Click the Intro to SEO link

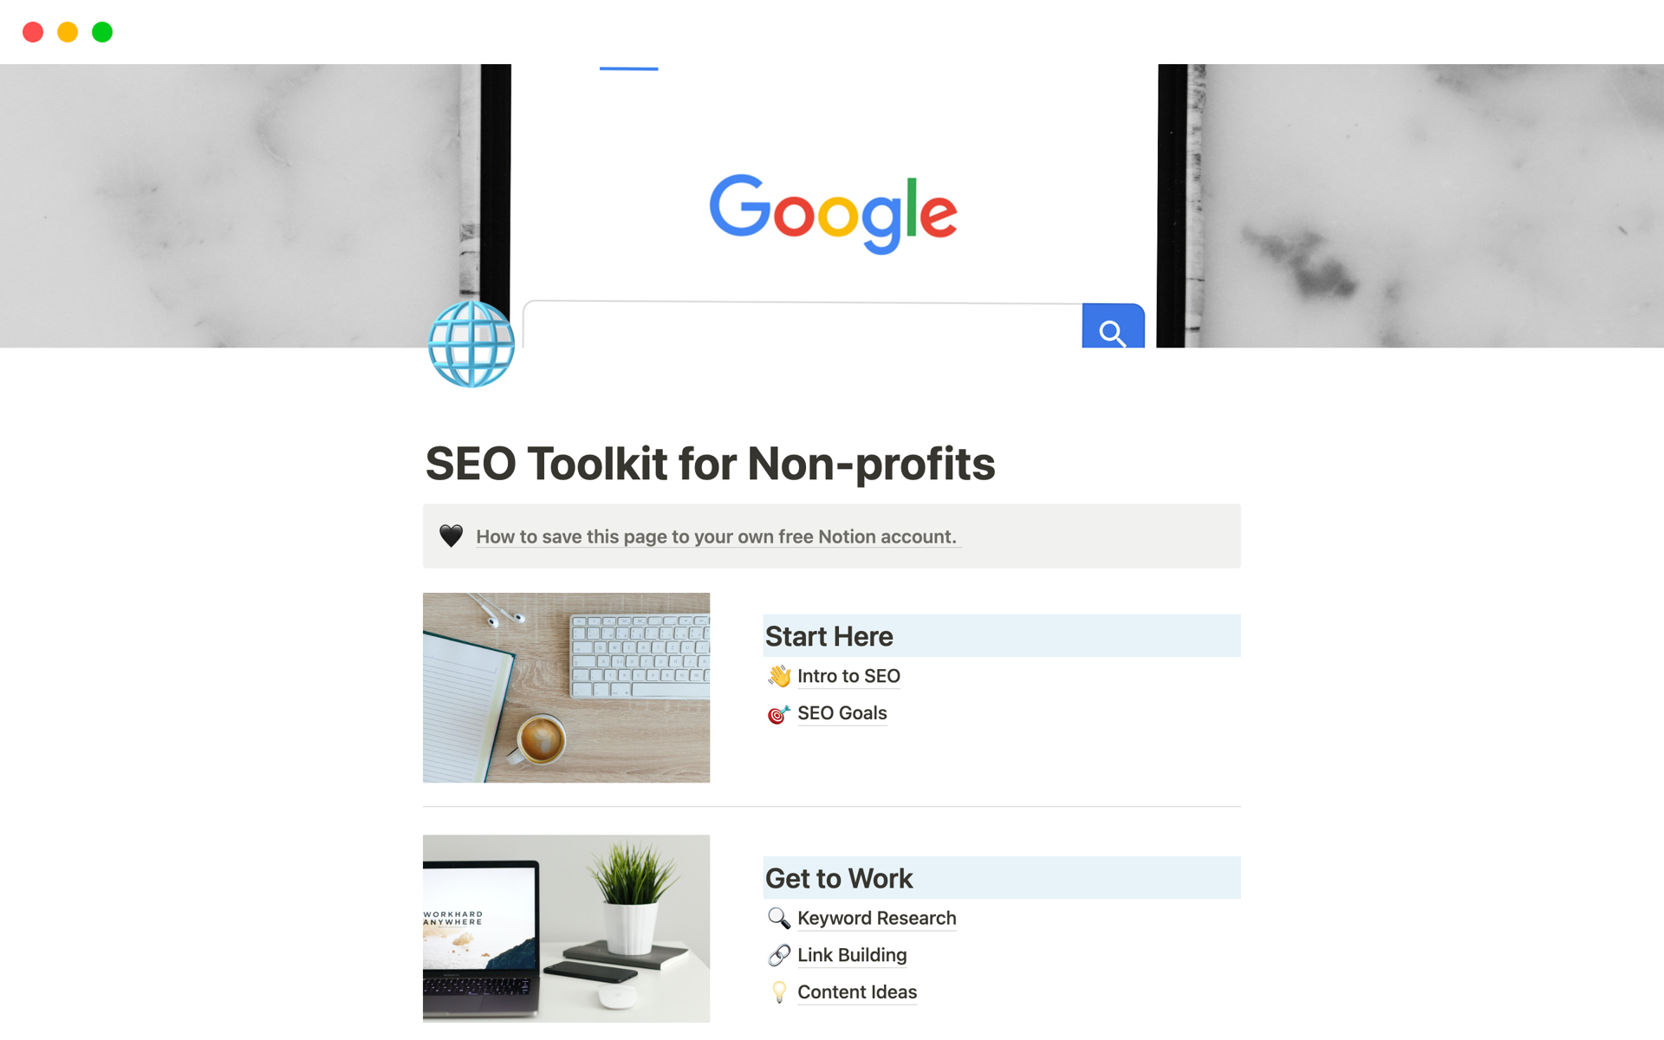pos(849,674)
